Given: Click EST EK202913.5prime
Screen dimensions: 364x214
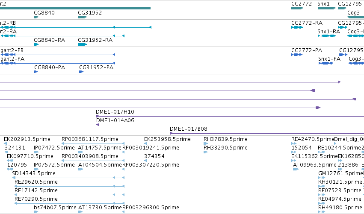Looking at the screenshot, I should (27, 139).
